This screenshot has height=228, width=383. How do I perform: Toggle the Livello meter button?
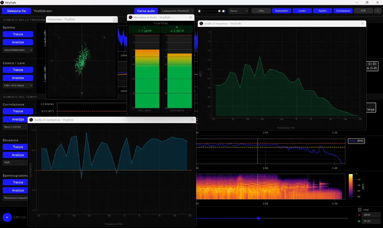302,11
